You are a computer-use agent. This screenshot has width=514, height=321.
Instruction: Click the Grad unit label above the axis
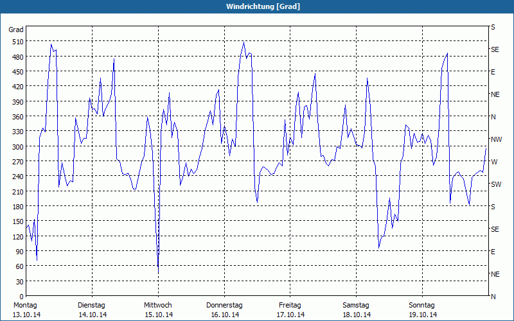pyautogui.click(x=16, y=30)
